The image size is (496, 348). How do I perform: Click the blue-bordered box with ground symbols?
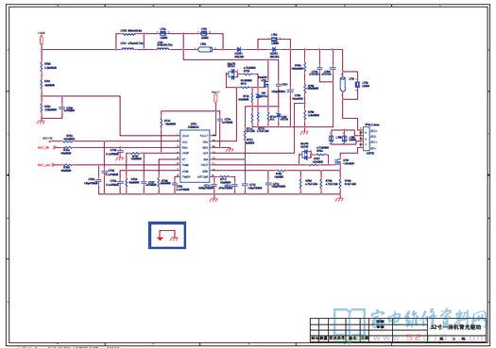[x=167, y=235]
